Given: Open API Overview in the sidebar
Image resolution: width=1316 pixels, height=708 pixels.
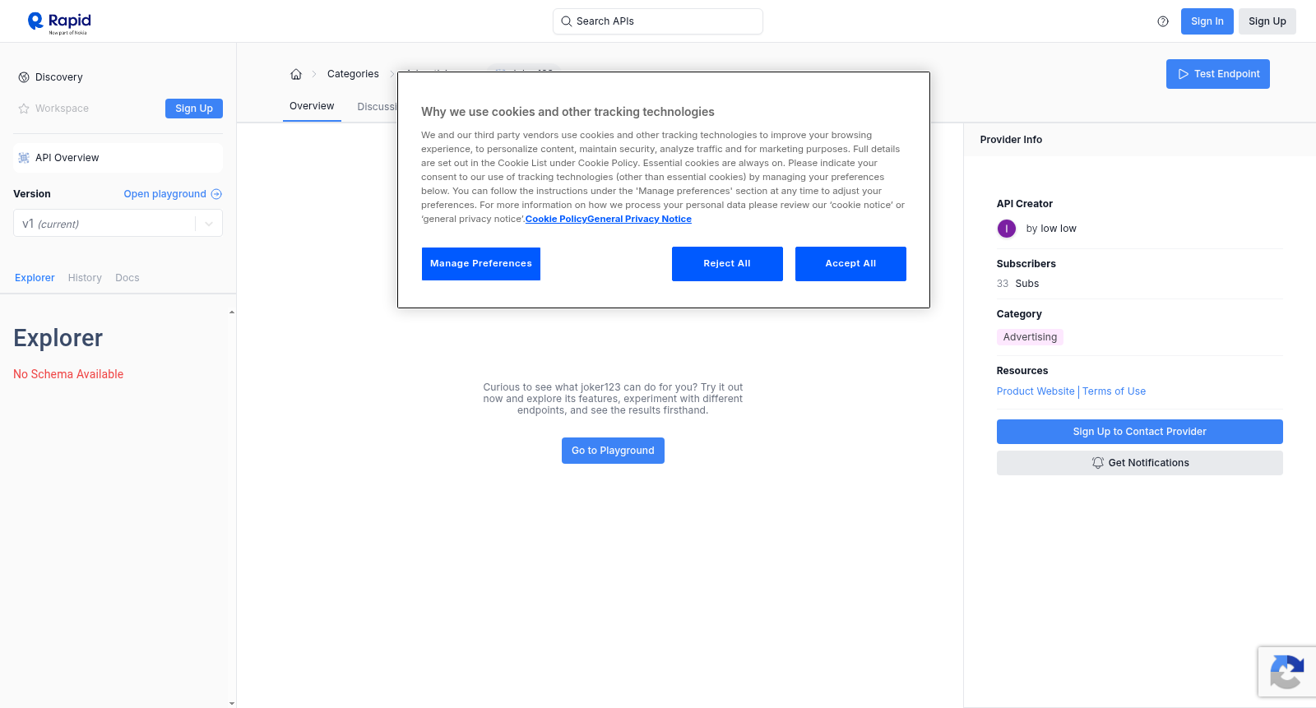Looking at the screenshot, I should coord(118,158).
